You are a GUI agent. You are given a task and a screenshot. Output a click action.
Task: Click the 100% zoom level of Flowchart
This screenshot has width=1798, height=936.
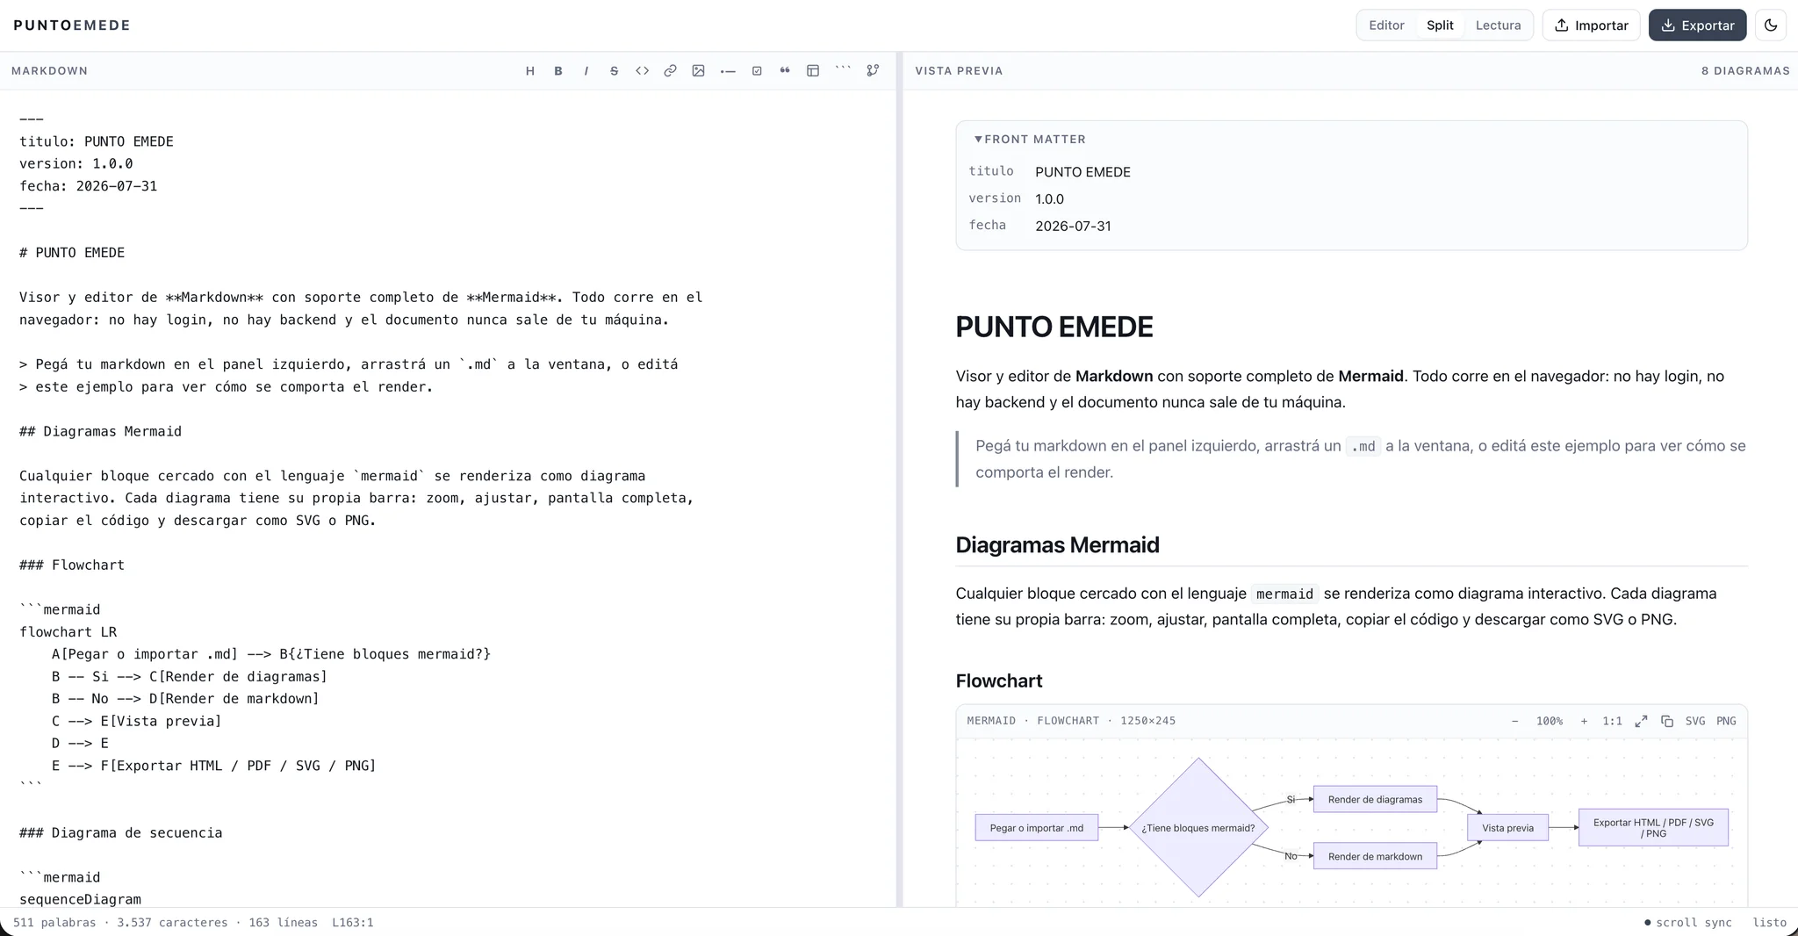tap(1549, 721)
